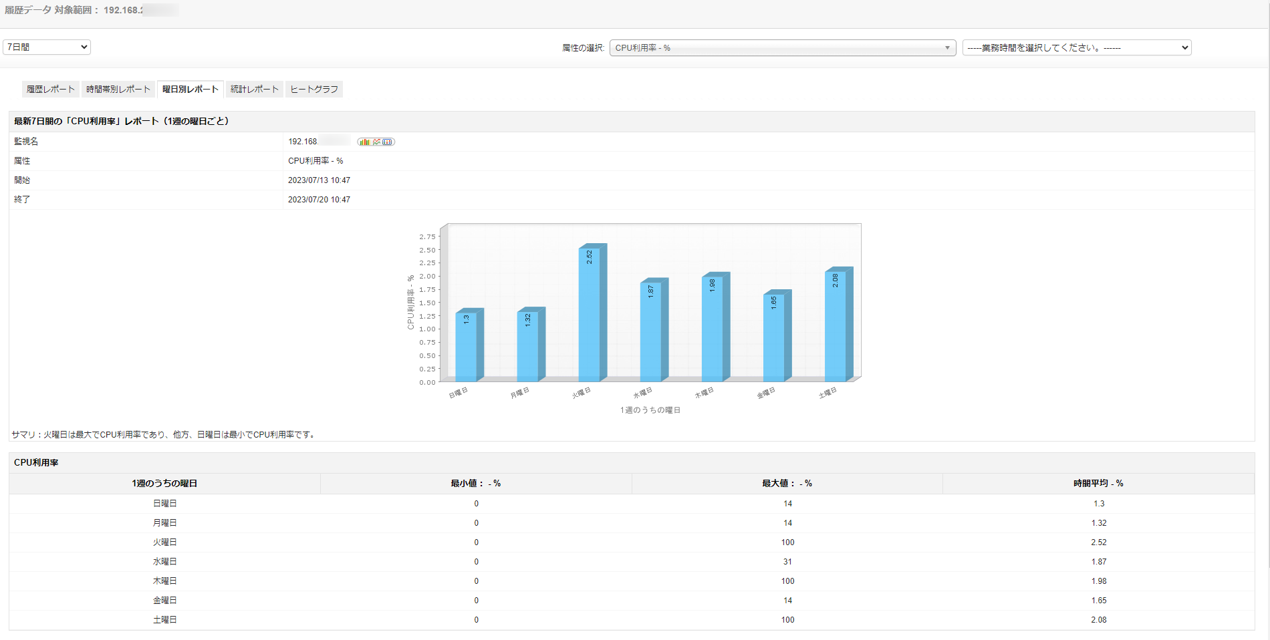Open the 時間帯別レポート tab
Image resolution: width=1270 pixels, height=640 pixels.
click(x=118, y=89)
